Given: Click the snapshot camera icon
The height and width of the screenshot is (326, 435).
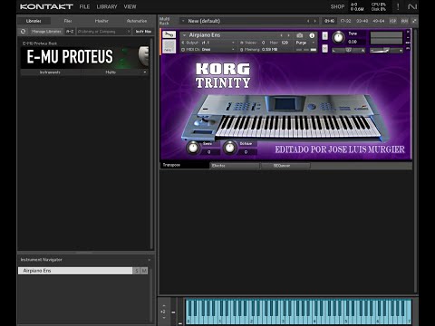Looking at the screenshot, I should coord(299,35).
